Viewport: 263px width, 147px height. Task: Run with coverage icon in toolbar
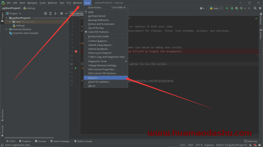(237, 8)
